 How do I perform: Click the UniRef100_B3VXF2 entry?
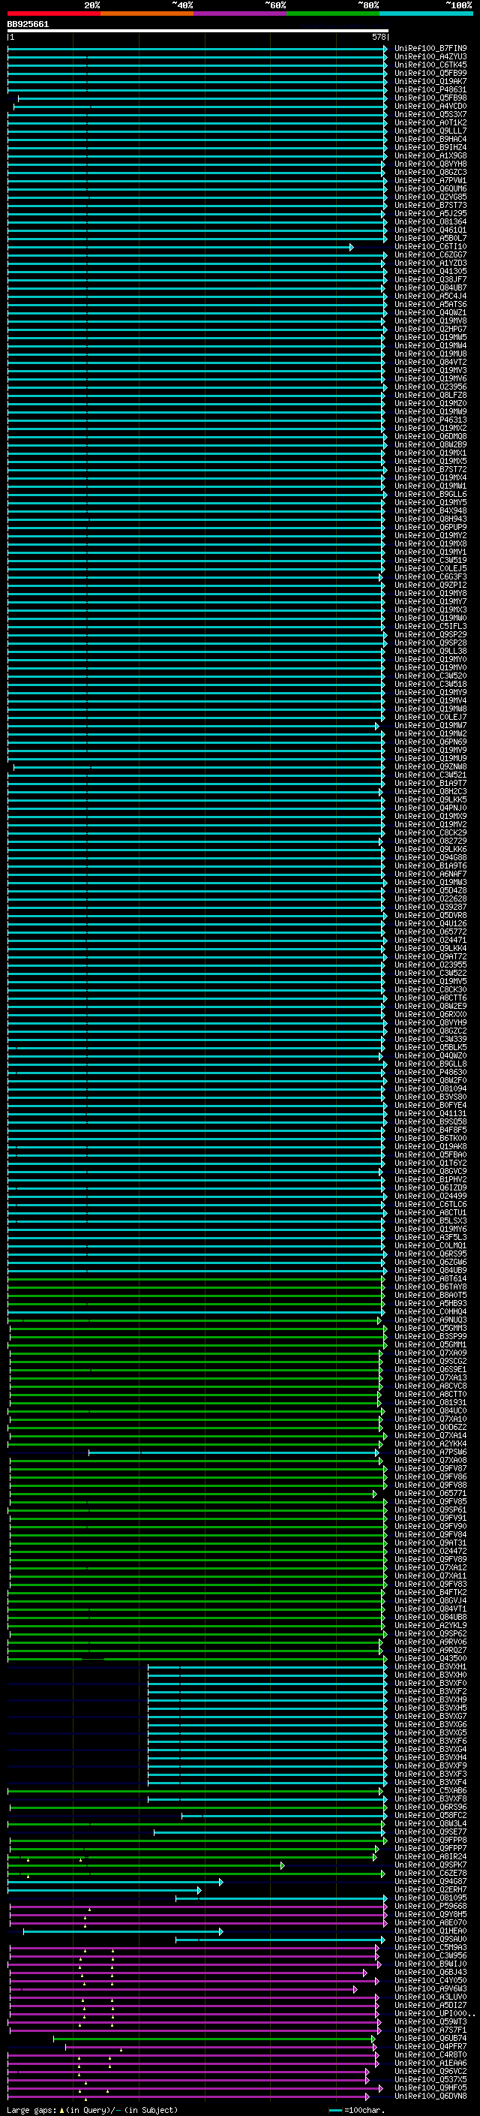coord(430,1691)
